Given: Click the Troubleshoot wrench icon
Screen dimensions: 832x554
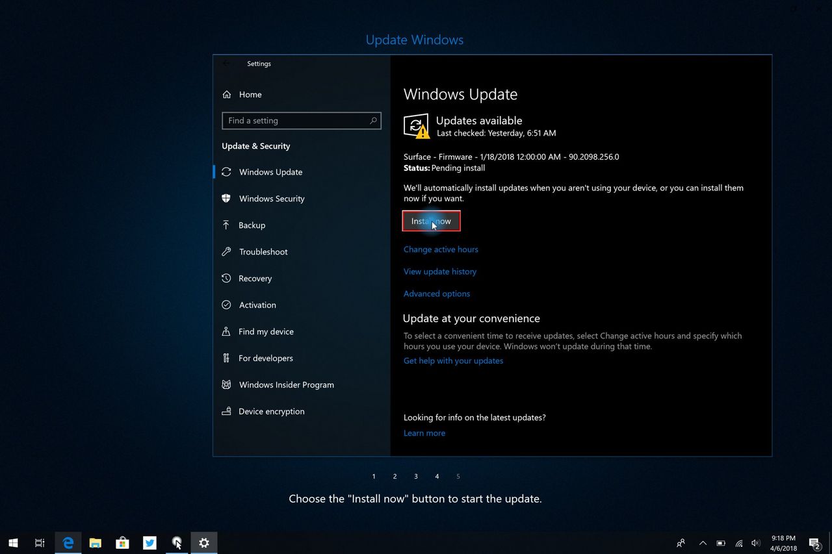Looking at the screenshot, I should pos(226,251).
